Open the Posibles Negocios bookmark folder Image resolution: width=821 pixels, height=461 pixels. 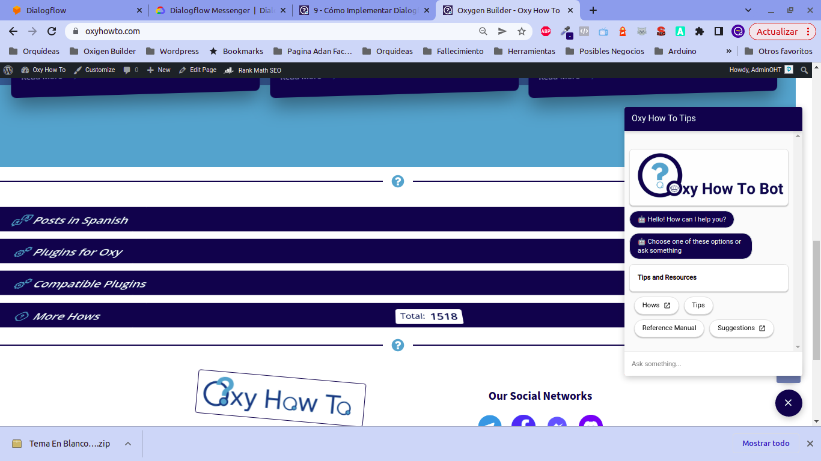pyautogui.click(x=605, y=51)
